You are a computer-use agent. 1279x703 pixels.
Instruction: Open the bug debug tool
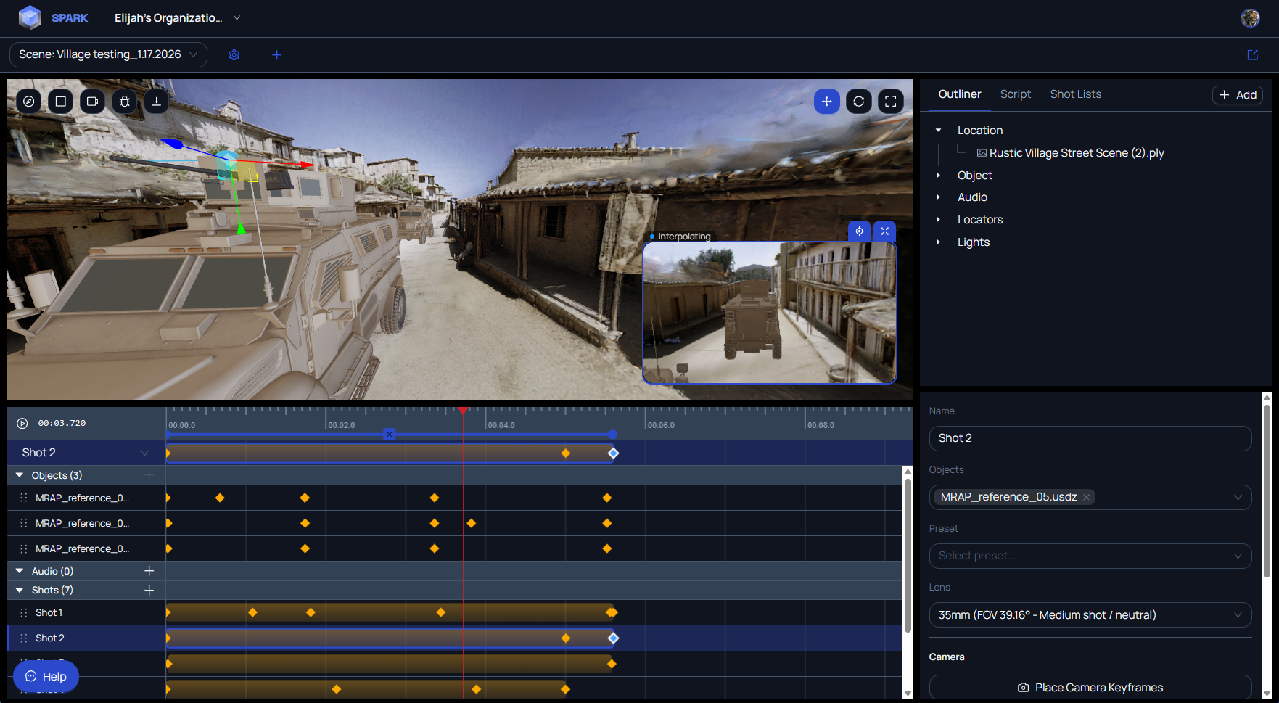[x=125, y=102]
